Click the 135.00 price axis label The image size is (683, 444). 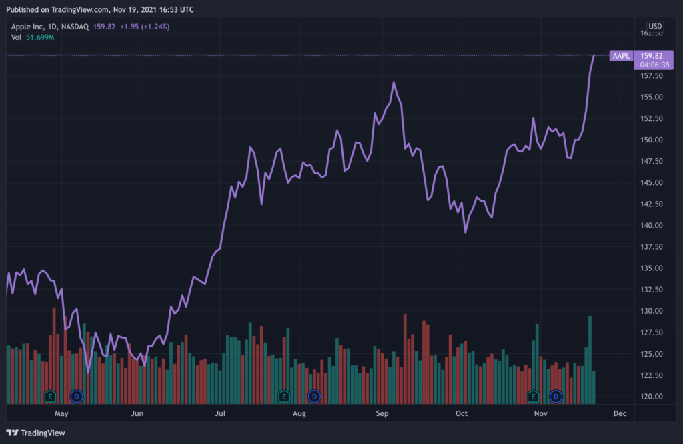(651, 268)
